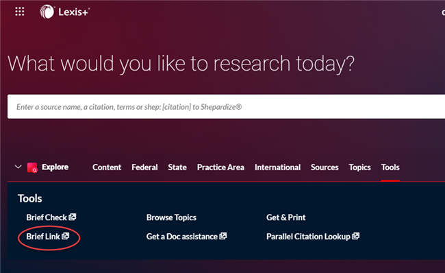The image size is (445, 273).
Task: Click the Brief Link text
Action: click(43, 237)
